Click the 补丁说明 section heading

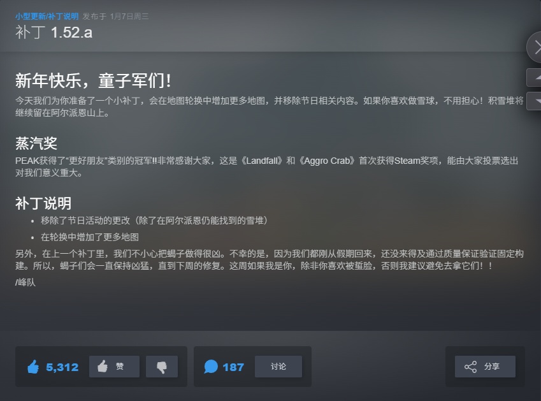point(43,203)
